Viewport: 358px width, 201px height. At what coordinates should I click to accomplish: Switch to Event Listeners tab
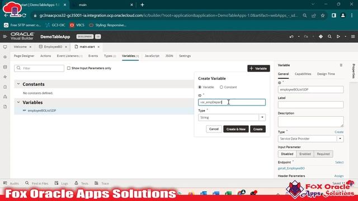(69, 56)
